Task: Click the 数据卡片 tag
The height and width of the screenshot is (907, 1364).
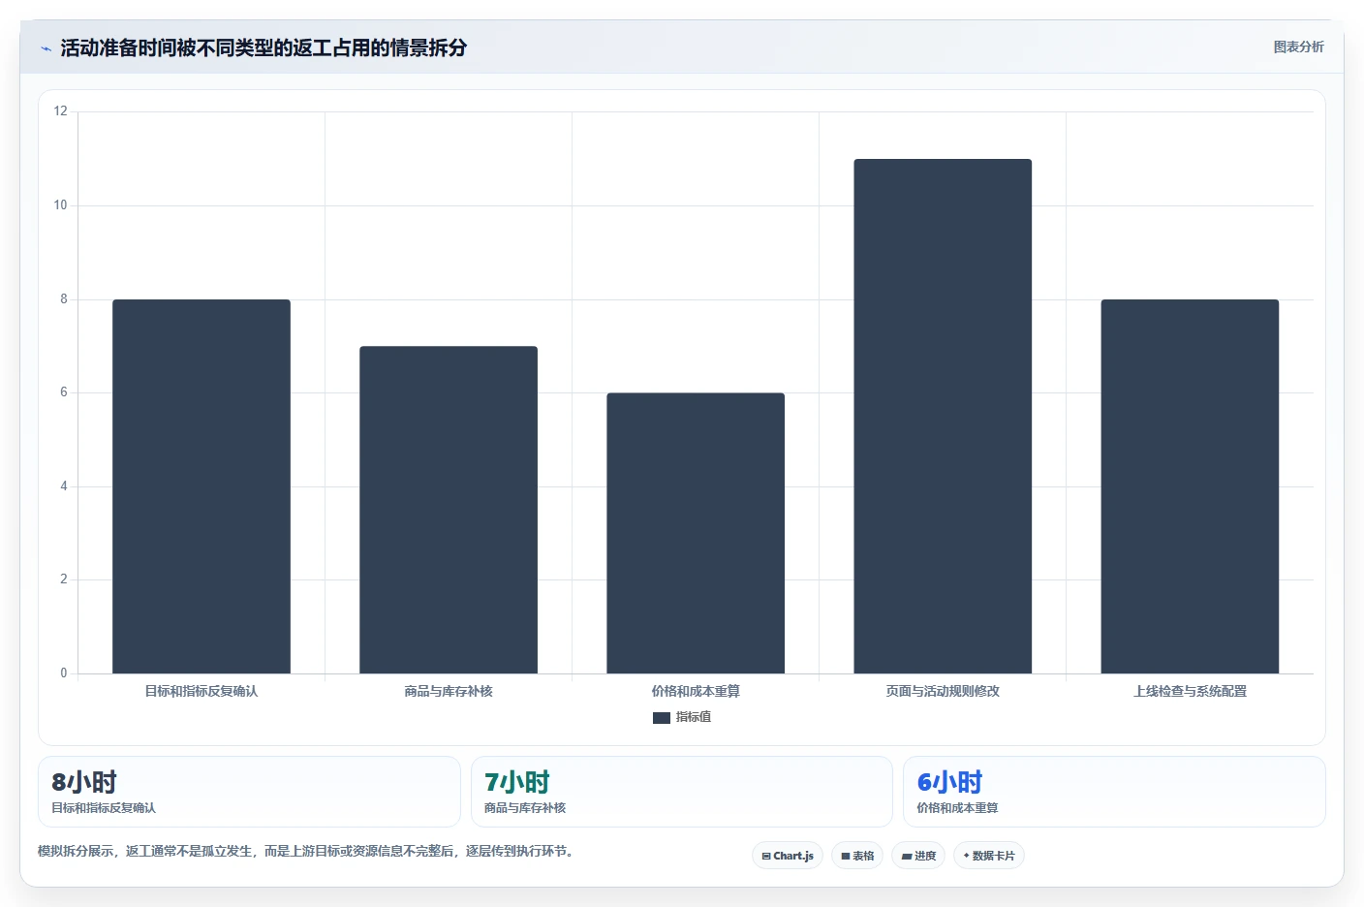Action: [x=989, y=856]
